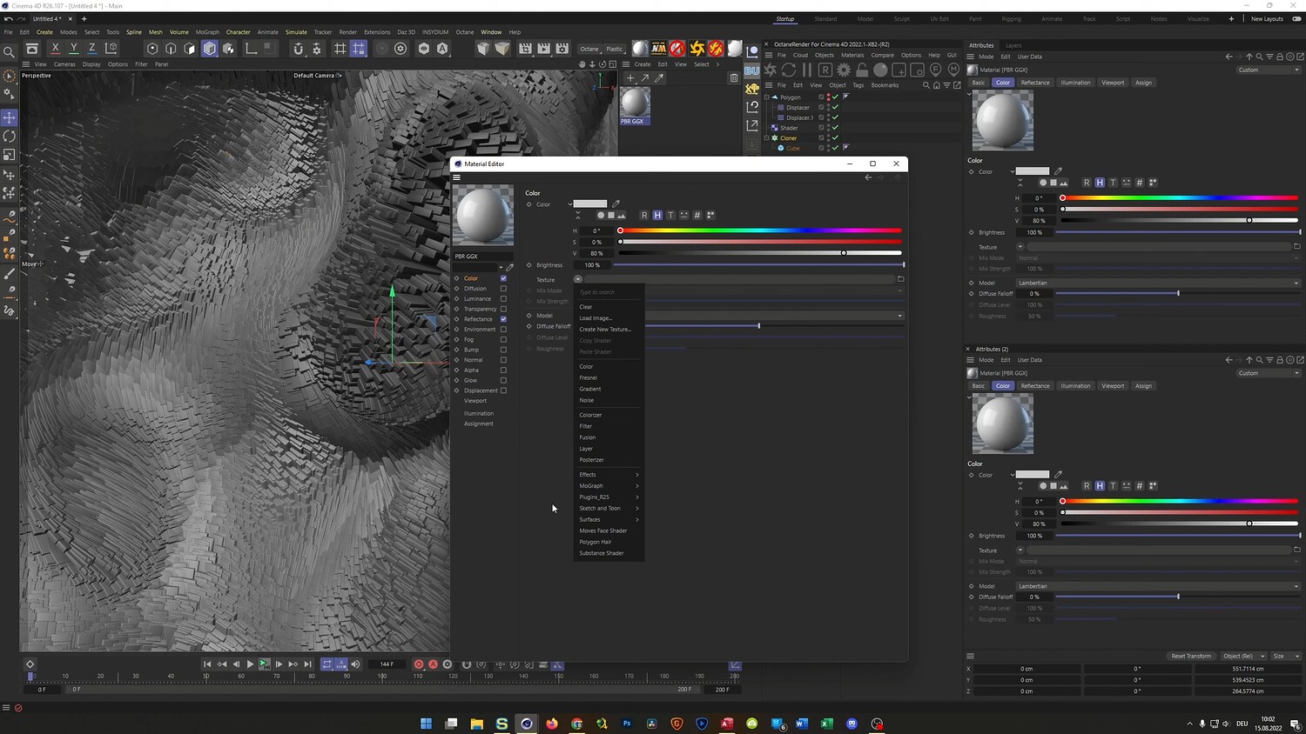Open the Lambertian model dropdown in top Attributes
Image resolution: width=1306 pixels, height=734 pixels.
coord(1158,283)
